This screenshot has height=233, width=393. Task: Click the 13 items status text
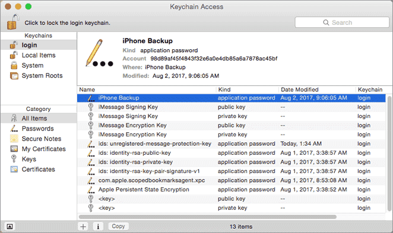(241, 226)
